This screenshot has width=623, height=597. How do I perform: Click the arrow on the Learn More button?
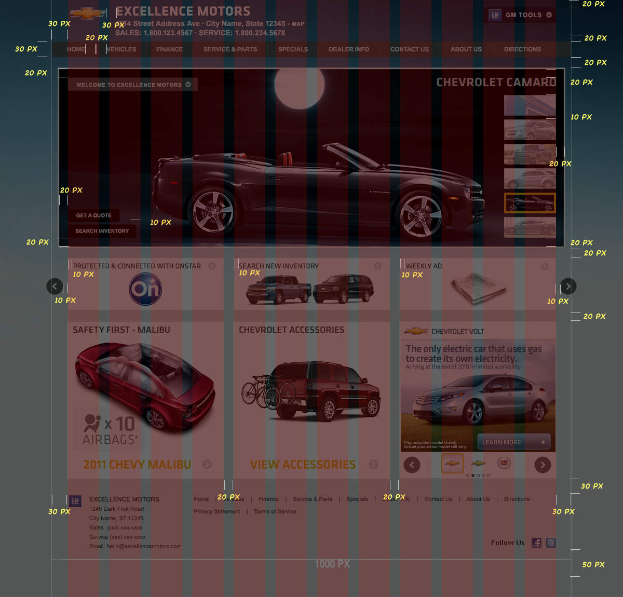(x=543, y=442)
